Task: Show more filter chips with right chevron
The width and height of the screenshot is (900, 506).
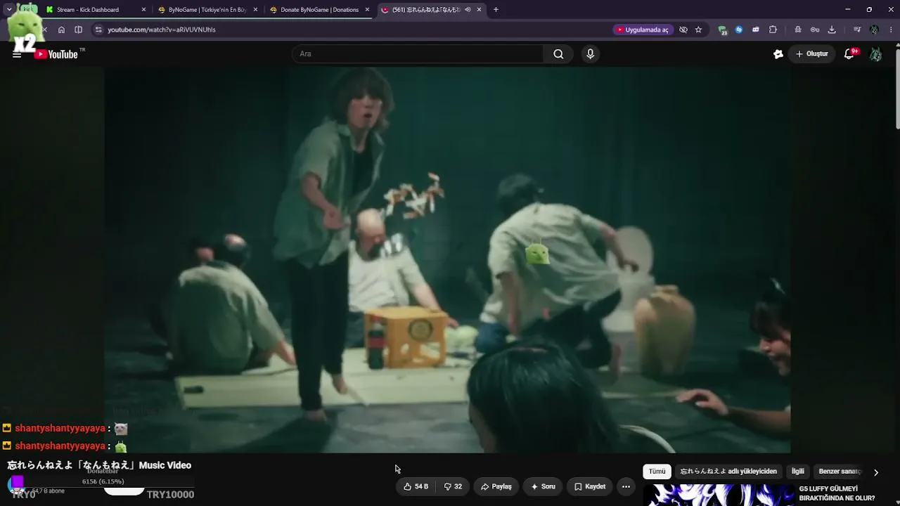Action: point(875,472)
